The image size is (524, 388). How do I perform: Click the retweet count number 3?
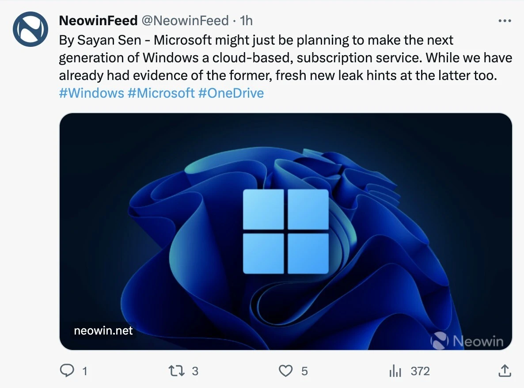pos(195,371)
